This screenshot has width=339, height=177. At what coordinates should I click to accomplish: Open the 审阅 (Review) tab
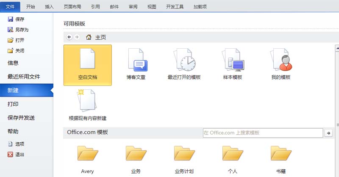pos(133,7)
